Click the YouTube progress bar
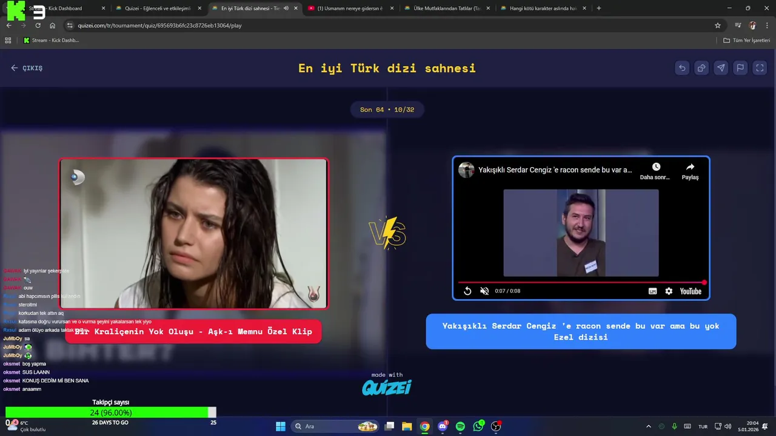 [x=581, y=282]
